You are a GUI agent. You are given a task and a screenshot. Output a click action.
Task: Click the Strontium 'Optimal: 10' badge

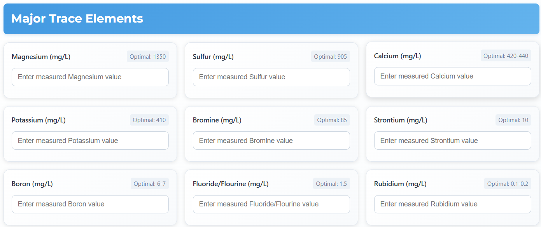point(513,120)
